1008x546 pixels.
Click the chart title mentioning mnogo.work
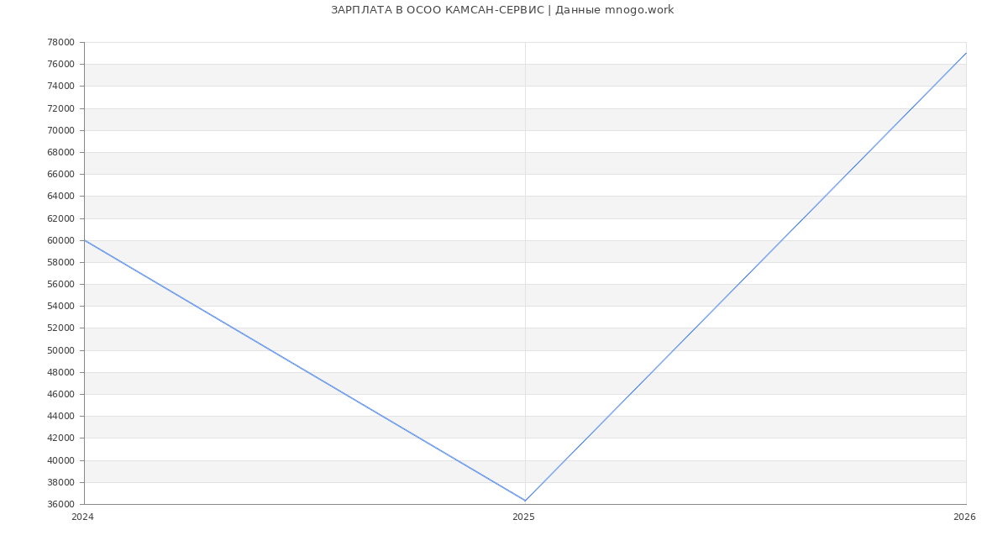click(x=502, y=10)
